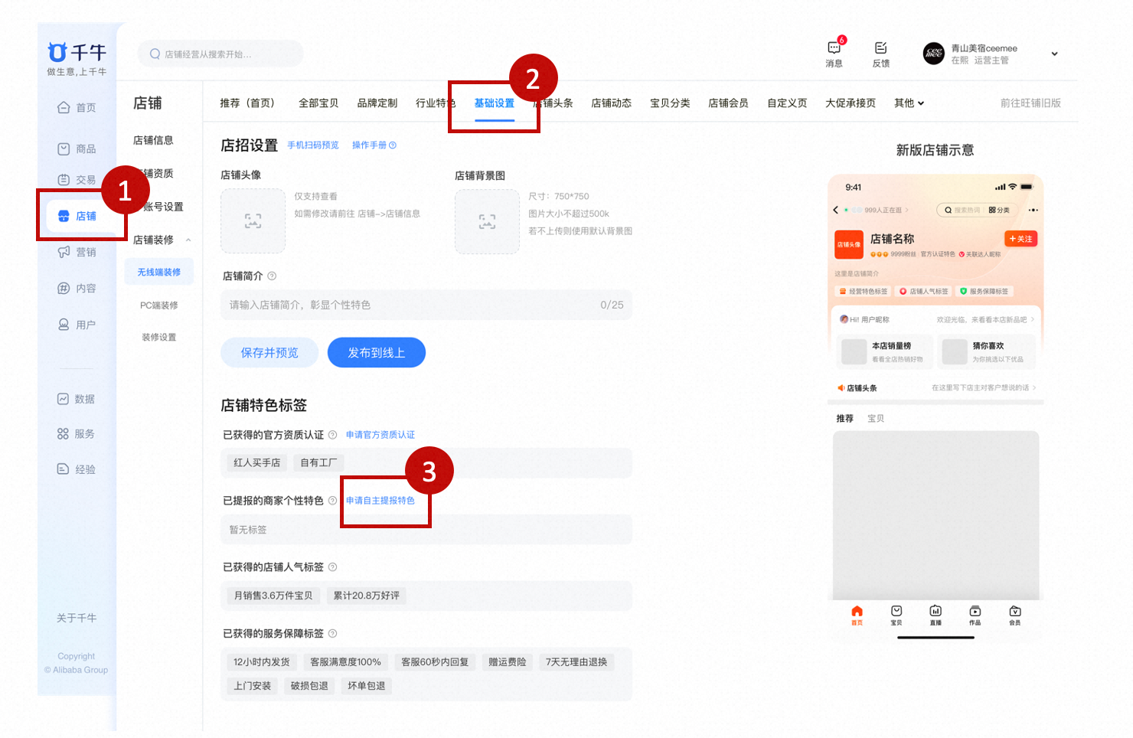Click the help icon beside 店铺简介
1133x738 pixels.
(x=272, y=276)
